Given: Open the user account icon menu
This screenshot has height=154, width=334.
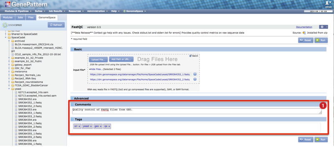Looking at the screenshot, I should pyautogui.click(x=328, y=3).
